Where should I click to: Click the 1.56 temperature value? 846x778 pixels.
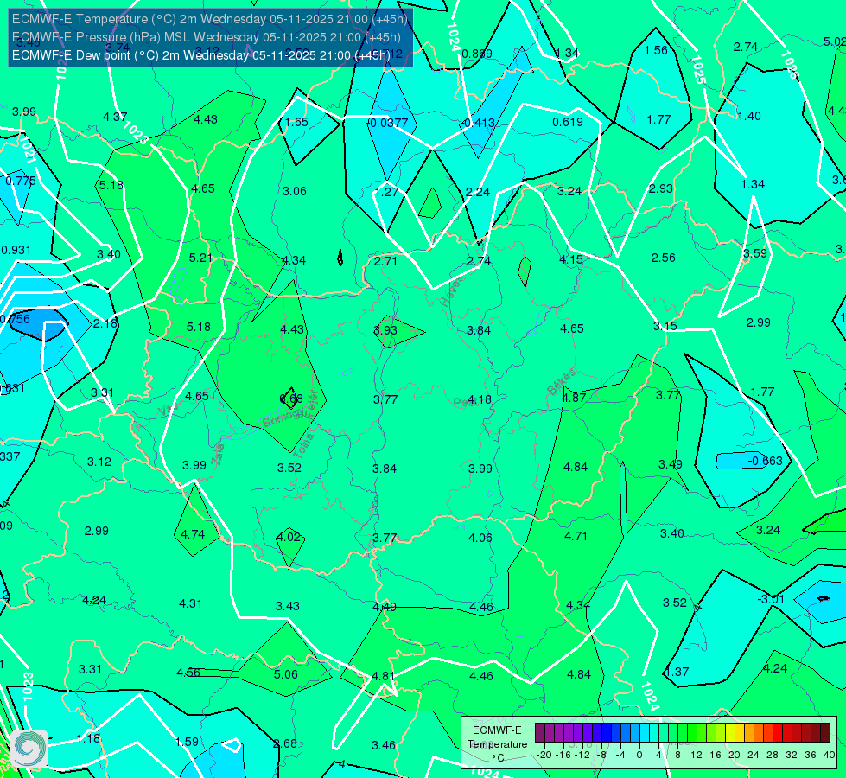[x=656, y=50]
